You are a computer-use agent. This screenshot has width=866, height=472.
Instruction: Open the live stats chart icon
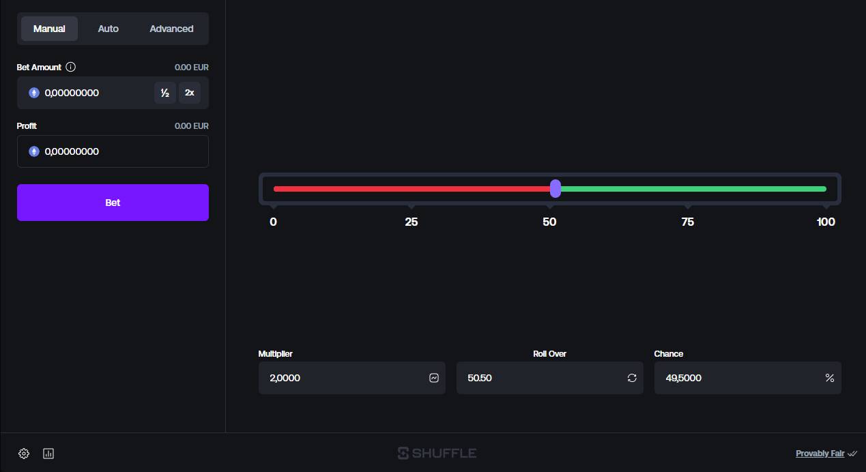coord(48,454)
